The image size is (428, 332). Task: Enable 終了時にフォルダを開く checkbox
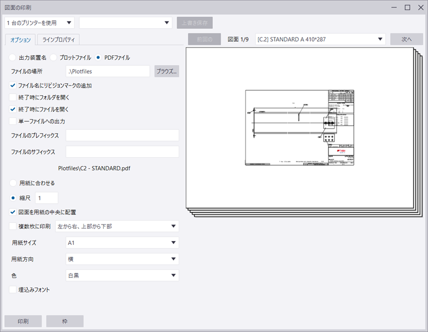coord(12,97)
